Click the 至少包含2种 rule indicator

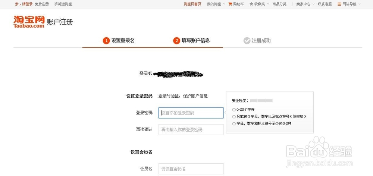point(234,124)
